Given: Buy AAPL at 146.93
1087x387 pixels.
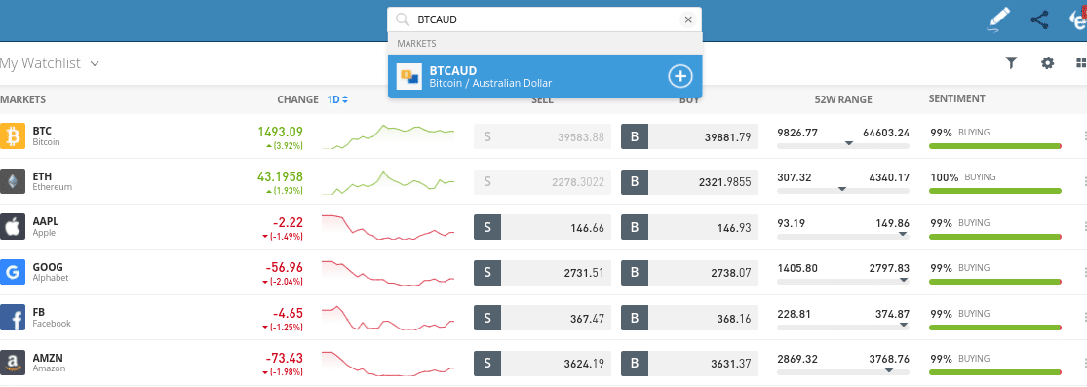Looking at the screenshot, I should [x=690, y=227].
